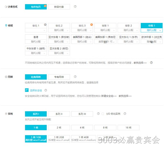Open 新建安全组>> link
The image size is (164, 147).
[109, 96]
